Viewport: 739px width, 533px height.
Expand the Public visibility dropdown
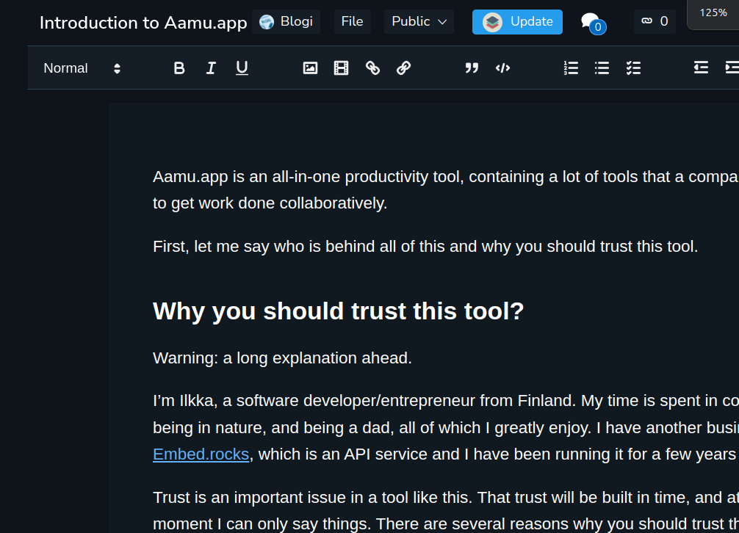(419, 22)
